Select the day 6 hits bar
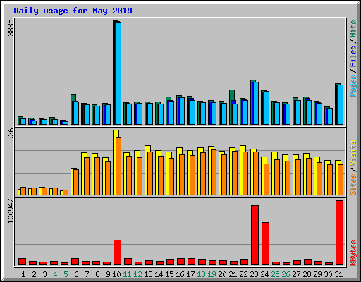The image size is (361, 282). [73, 109]
